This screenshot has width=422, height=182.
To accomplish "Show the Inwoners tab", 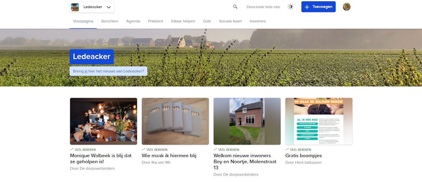I will [258, 21].
